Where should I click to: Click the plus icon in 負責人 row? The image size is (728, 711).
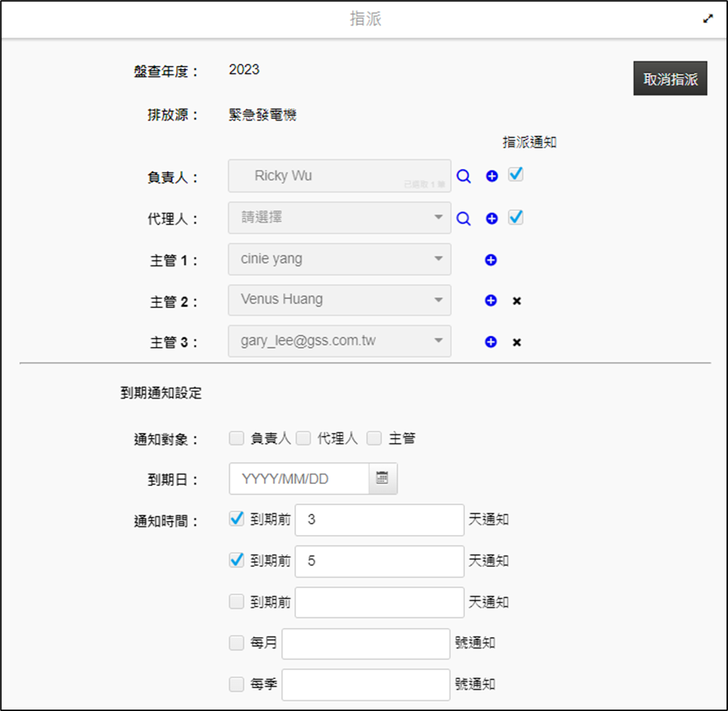(492, 177)
